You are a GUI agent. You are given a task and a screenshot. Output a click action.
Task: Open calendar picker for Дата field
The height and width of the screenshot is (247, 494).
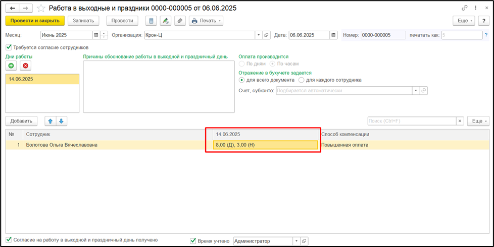pos(333,35)
